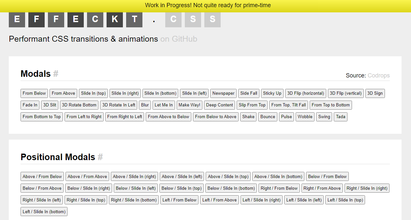Show the Sticky Up modal
This screenshot has width=411, height=220.
point(272,93)
